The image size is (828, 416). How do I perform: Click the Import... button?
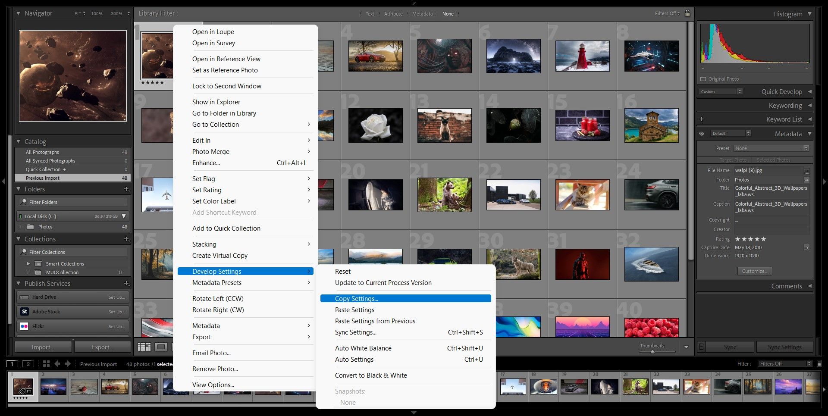[43, 347]
